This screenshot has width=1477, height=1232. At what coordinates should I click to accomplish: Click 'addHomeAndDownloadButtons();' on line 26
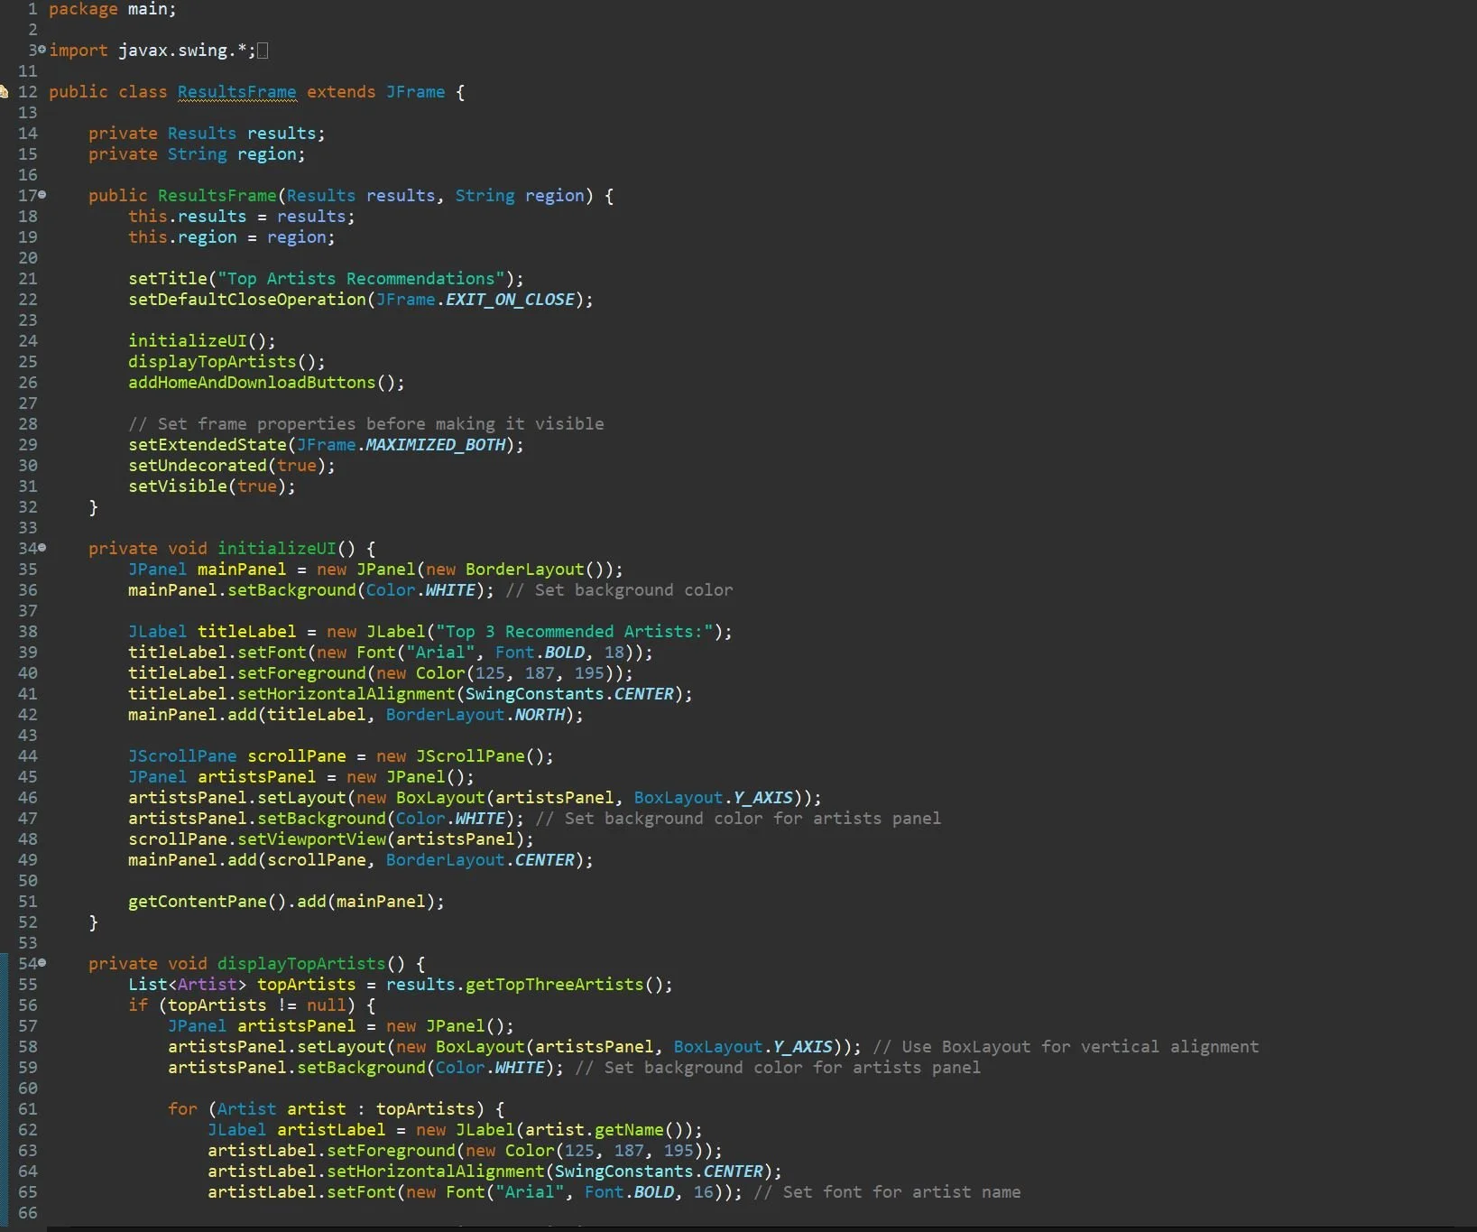[266, 383]
